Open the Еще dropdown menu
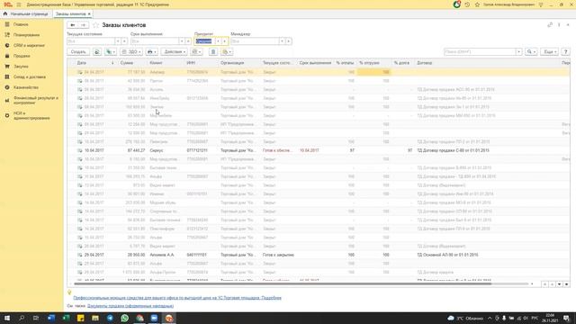 (550, 52)
